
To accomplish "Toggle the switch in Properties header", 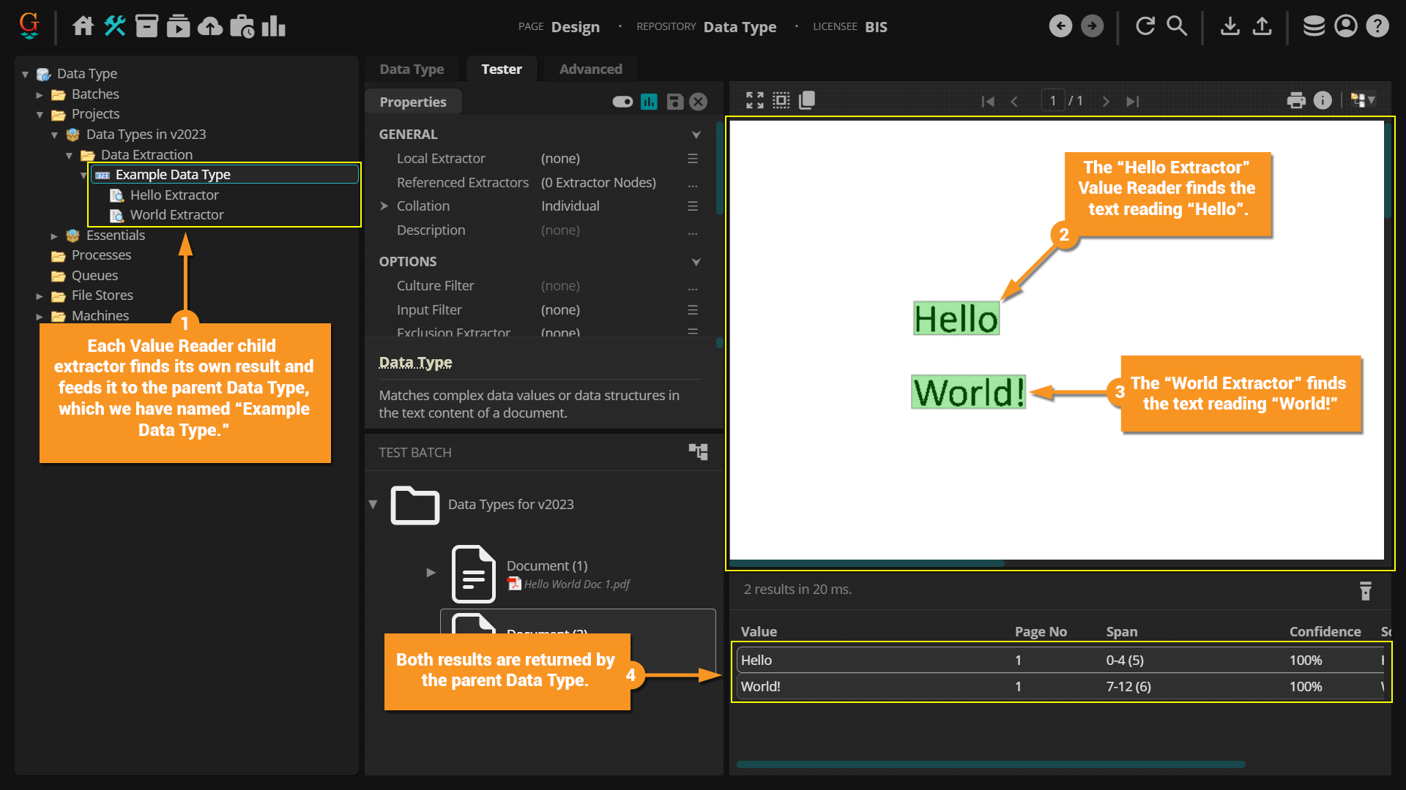I will pos(622,102).
